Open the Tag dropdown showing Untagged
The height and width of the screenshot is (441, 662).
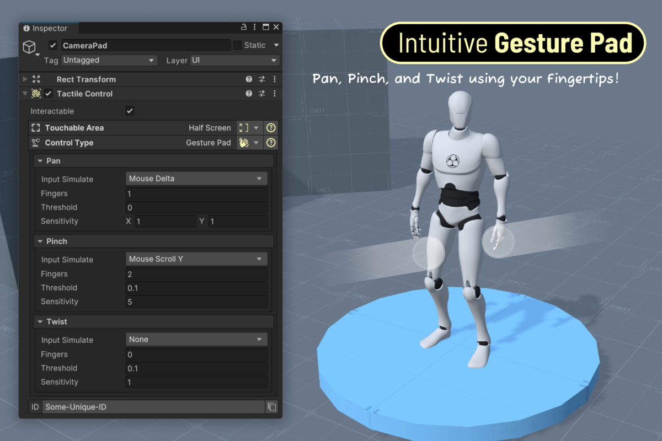109,60
